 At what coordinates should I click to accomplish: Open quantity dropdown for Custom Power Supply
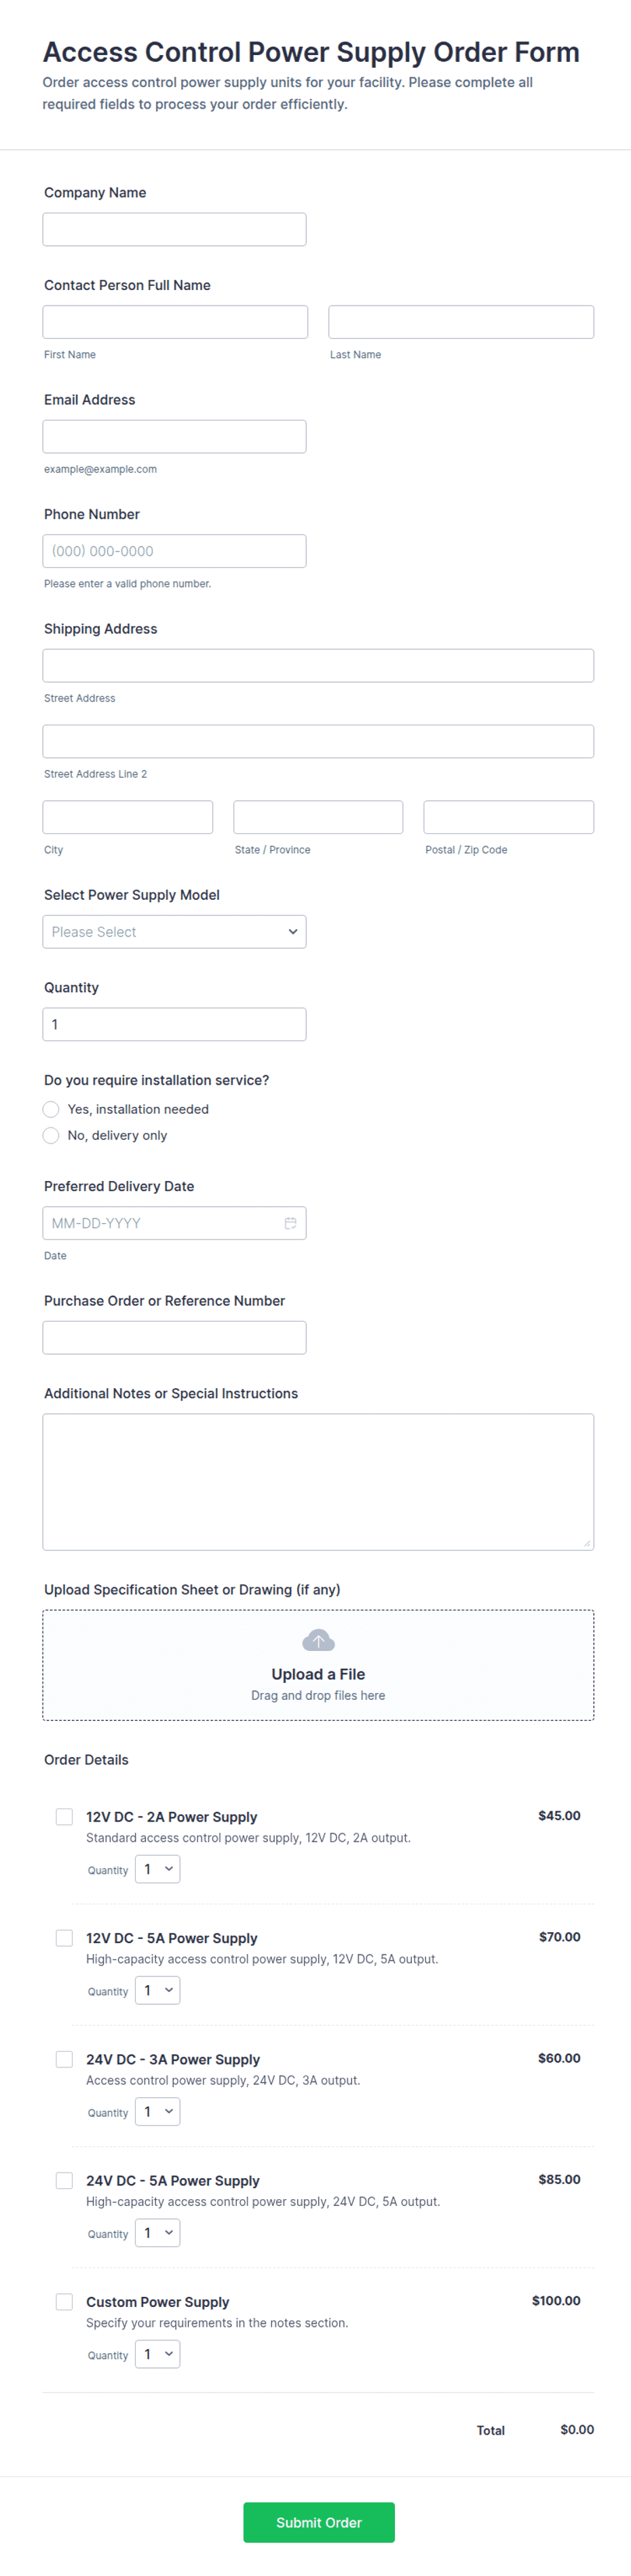tap(157, 2353)
